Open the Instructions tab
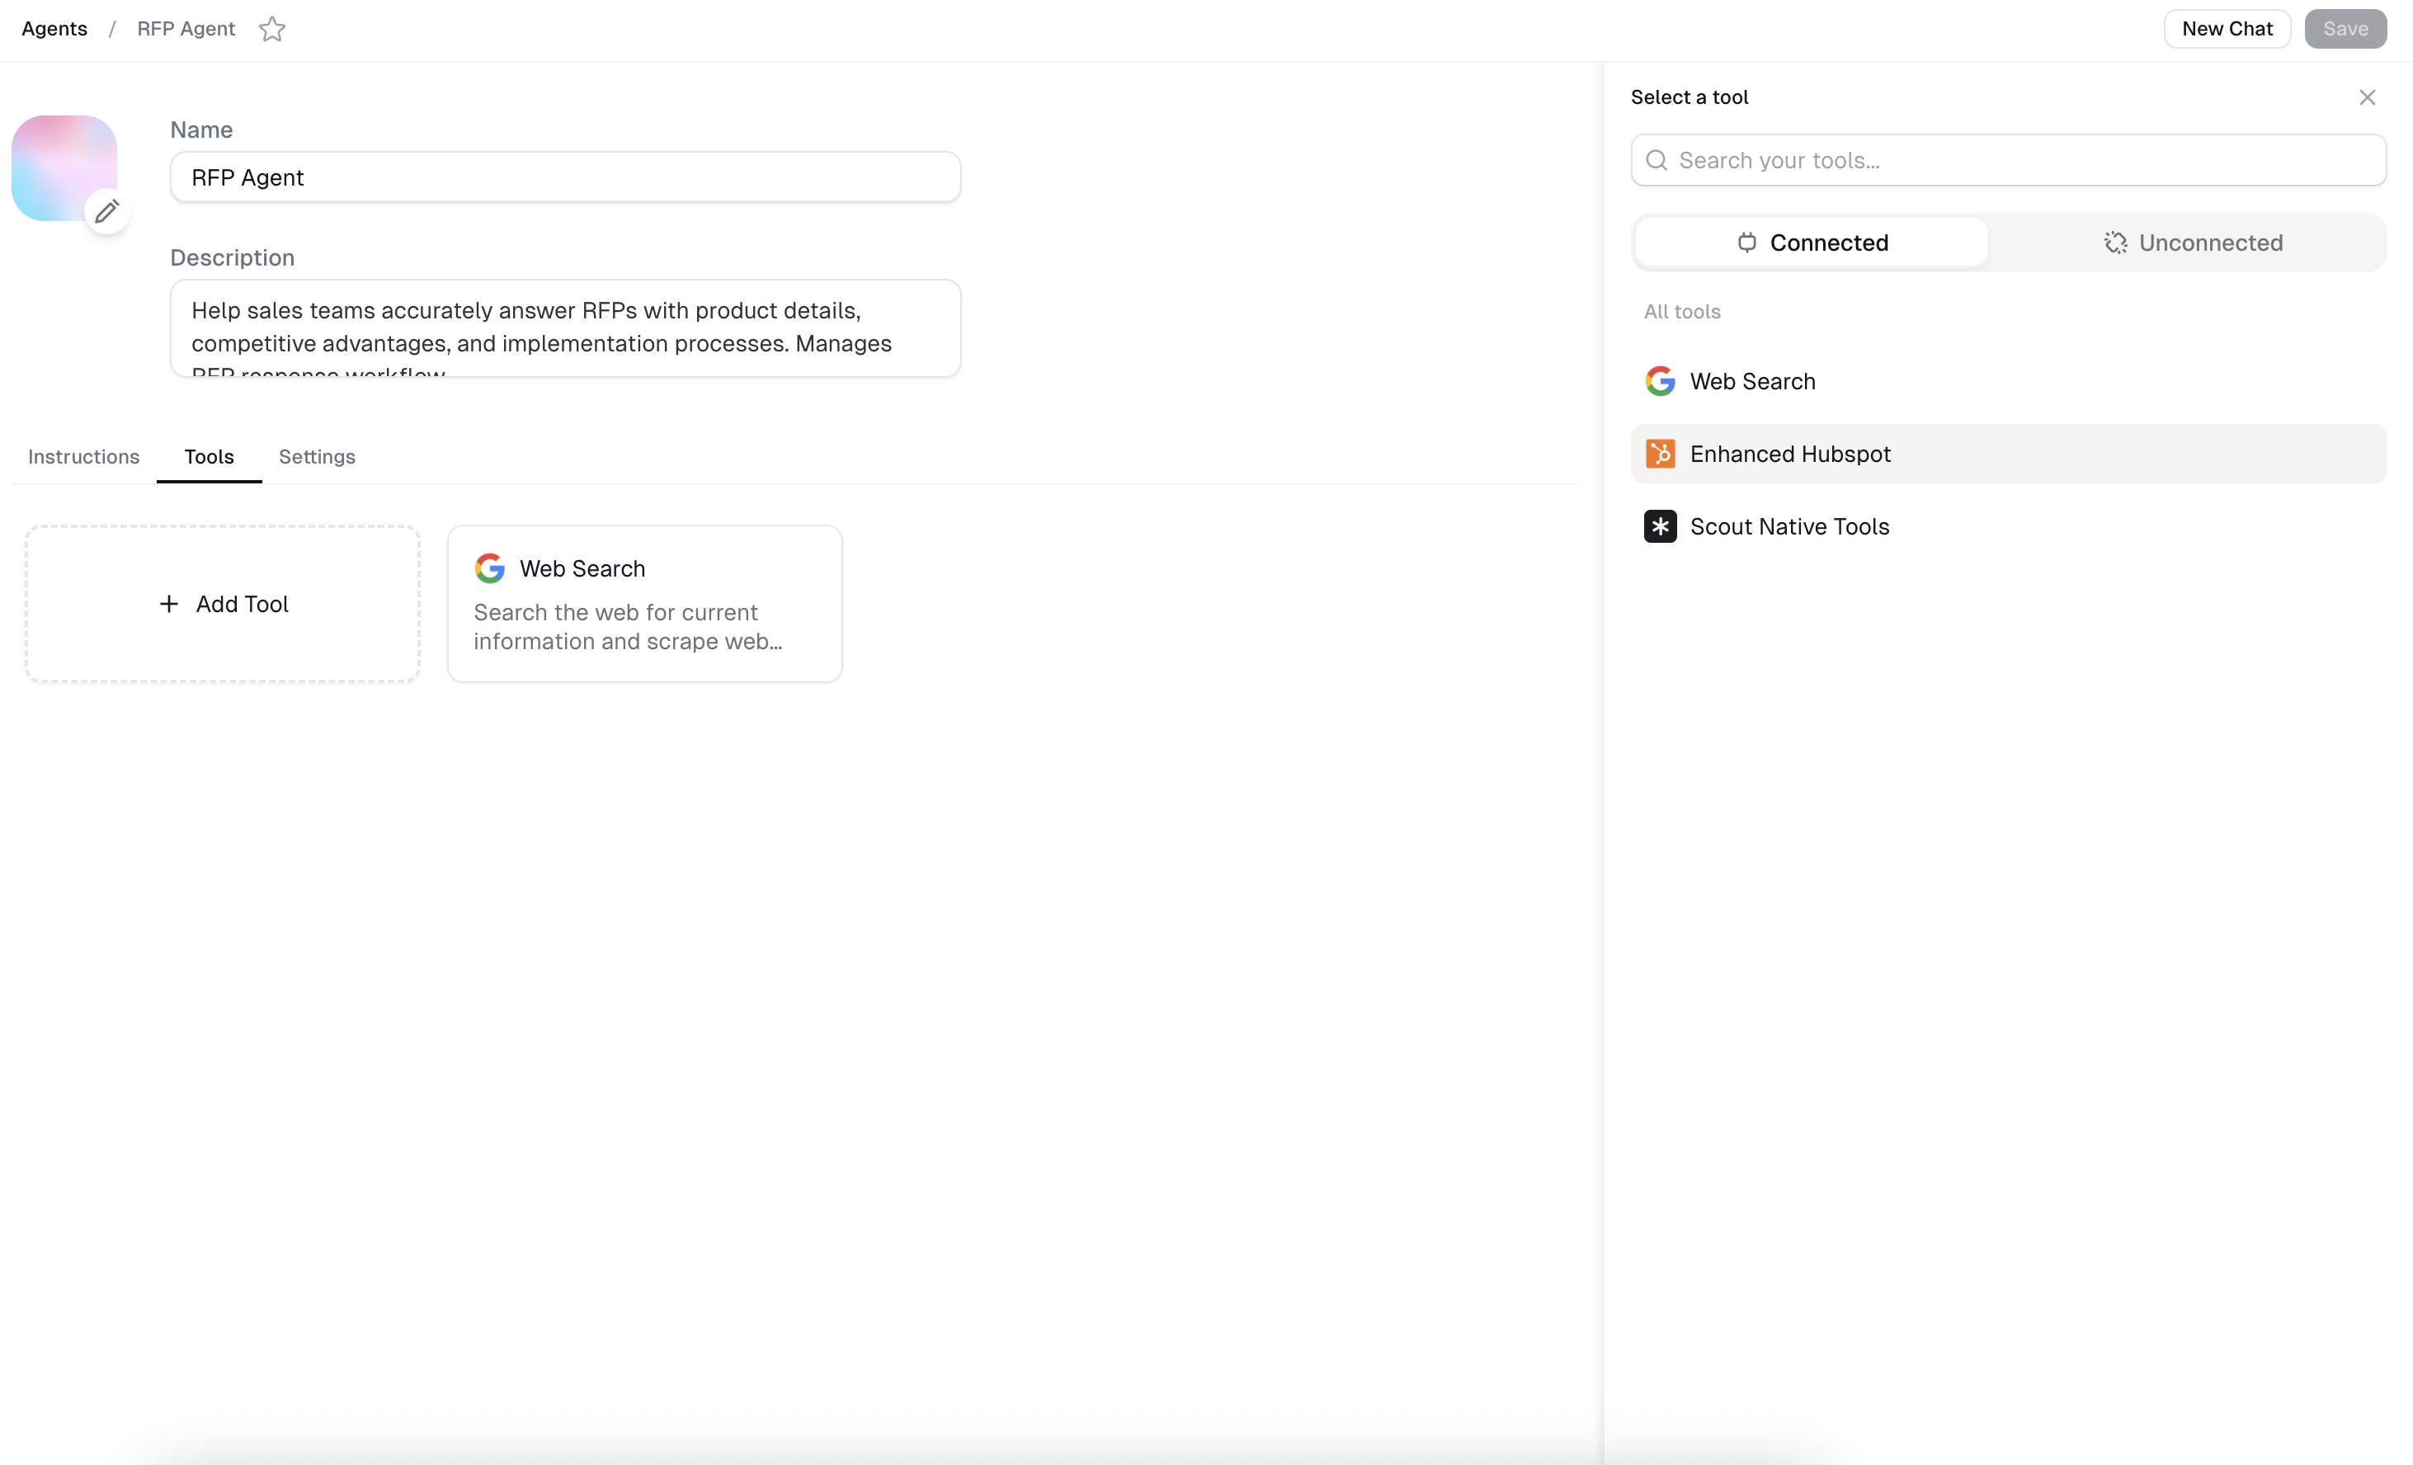Screen dimensions: 2413x1465 tap(83, 456)
